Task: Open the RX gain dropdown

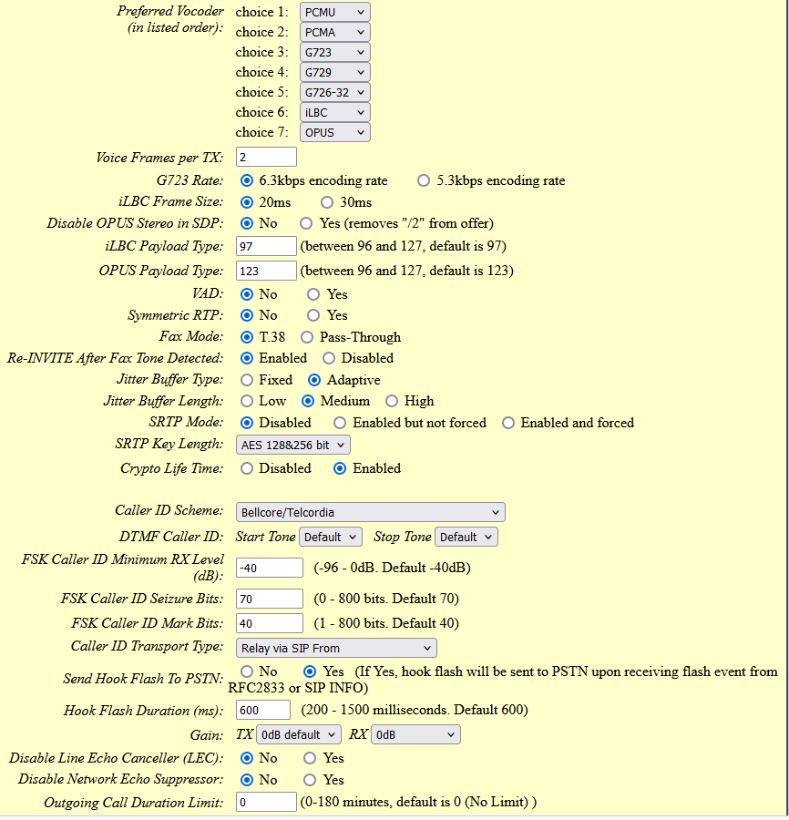Action: coord(415,734)
